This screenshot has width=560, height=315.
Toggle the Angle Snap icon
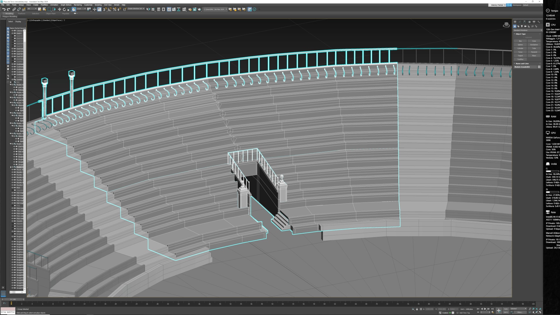[110, 9]
